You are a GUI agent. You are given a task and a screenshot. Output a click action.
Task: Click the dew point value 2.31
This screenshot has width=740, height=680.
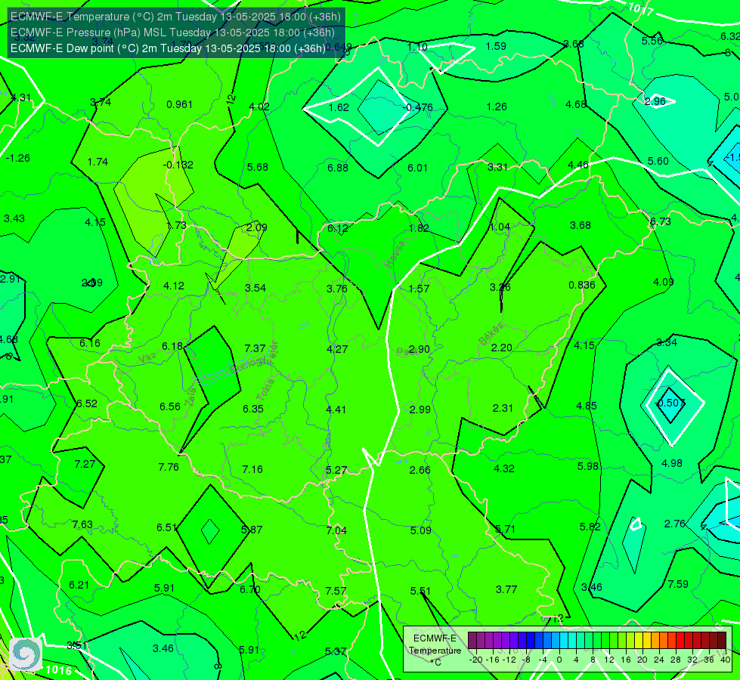coord(503,408)
